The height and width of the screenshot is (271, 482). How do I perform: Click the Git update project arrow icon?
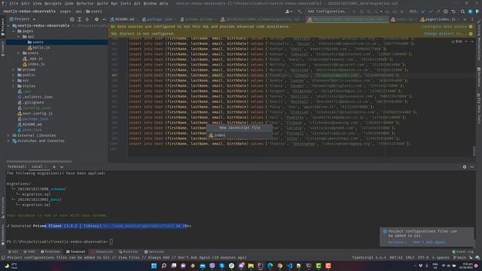tap(423, 11)
